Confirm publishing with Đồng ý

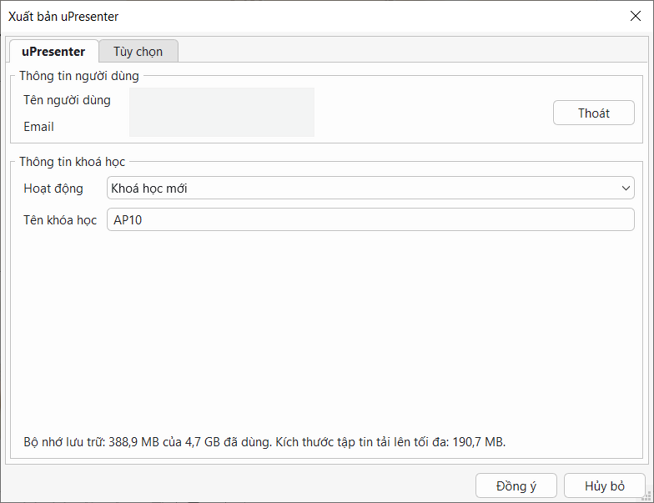tap(516, 486)
